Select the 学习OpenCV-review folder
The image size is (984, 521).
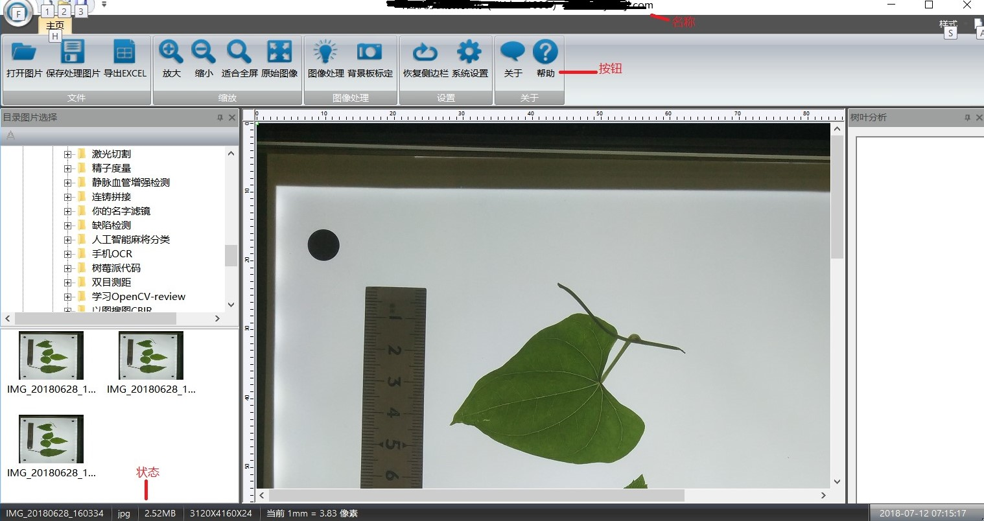(x=138, y=297)
